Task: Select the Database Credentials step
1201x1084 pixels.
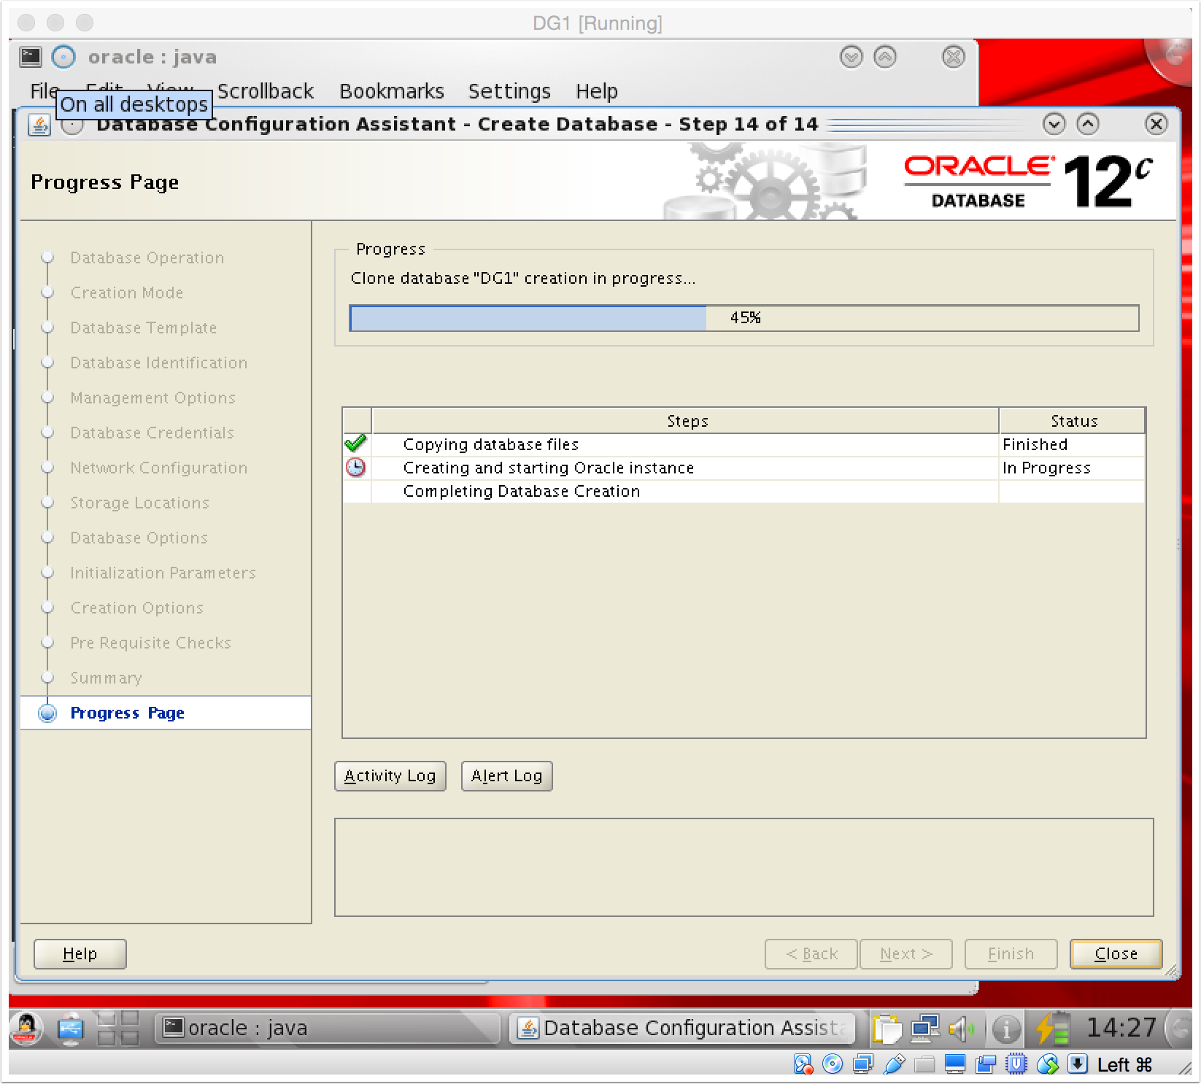Action: [x=152, y=433]
